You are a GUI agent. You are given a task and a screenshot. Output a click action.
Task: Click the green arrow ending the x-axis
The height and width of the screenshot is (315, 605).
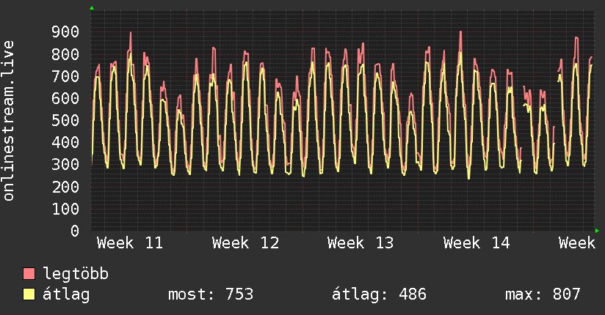point(597,231)
